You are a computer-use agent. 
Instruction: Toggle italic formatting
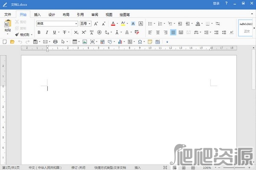[47, 32]
